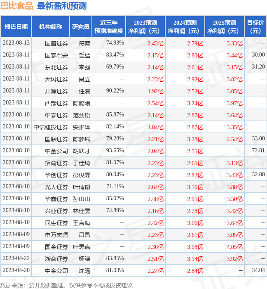Click researcher name 符蓉
Image resolution: width=267 pixels, height=289 pixels.
(84, 43)
